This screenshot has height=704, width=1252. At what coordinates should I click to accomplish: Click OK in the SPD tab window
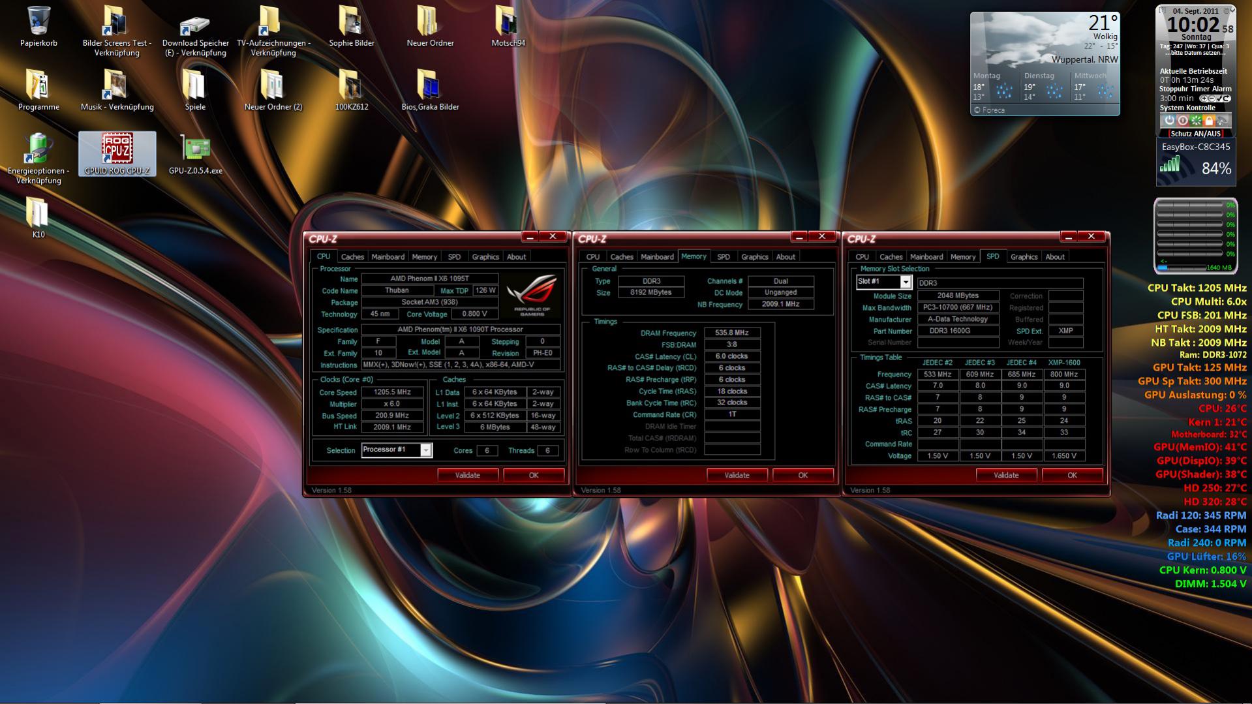point(1072,475)
